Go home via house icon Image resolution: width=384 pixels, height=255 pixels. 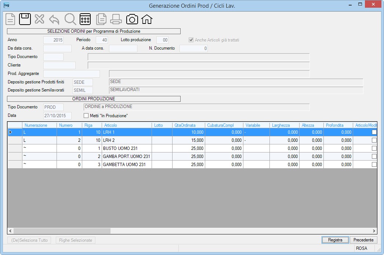(147, 19)
